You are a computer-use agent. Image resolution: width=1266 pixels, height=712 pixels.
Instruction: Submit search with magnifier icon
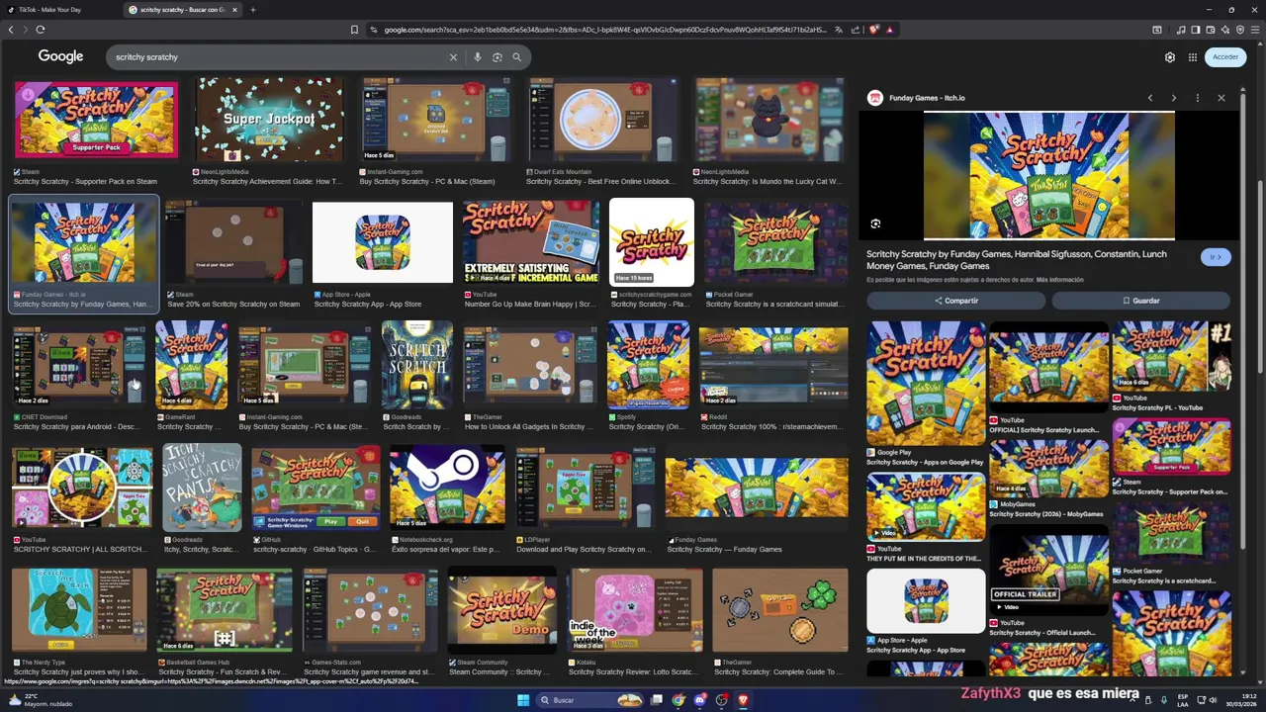point(516,57)
